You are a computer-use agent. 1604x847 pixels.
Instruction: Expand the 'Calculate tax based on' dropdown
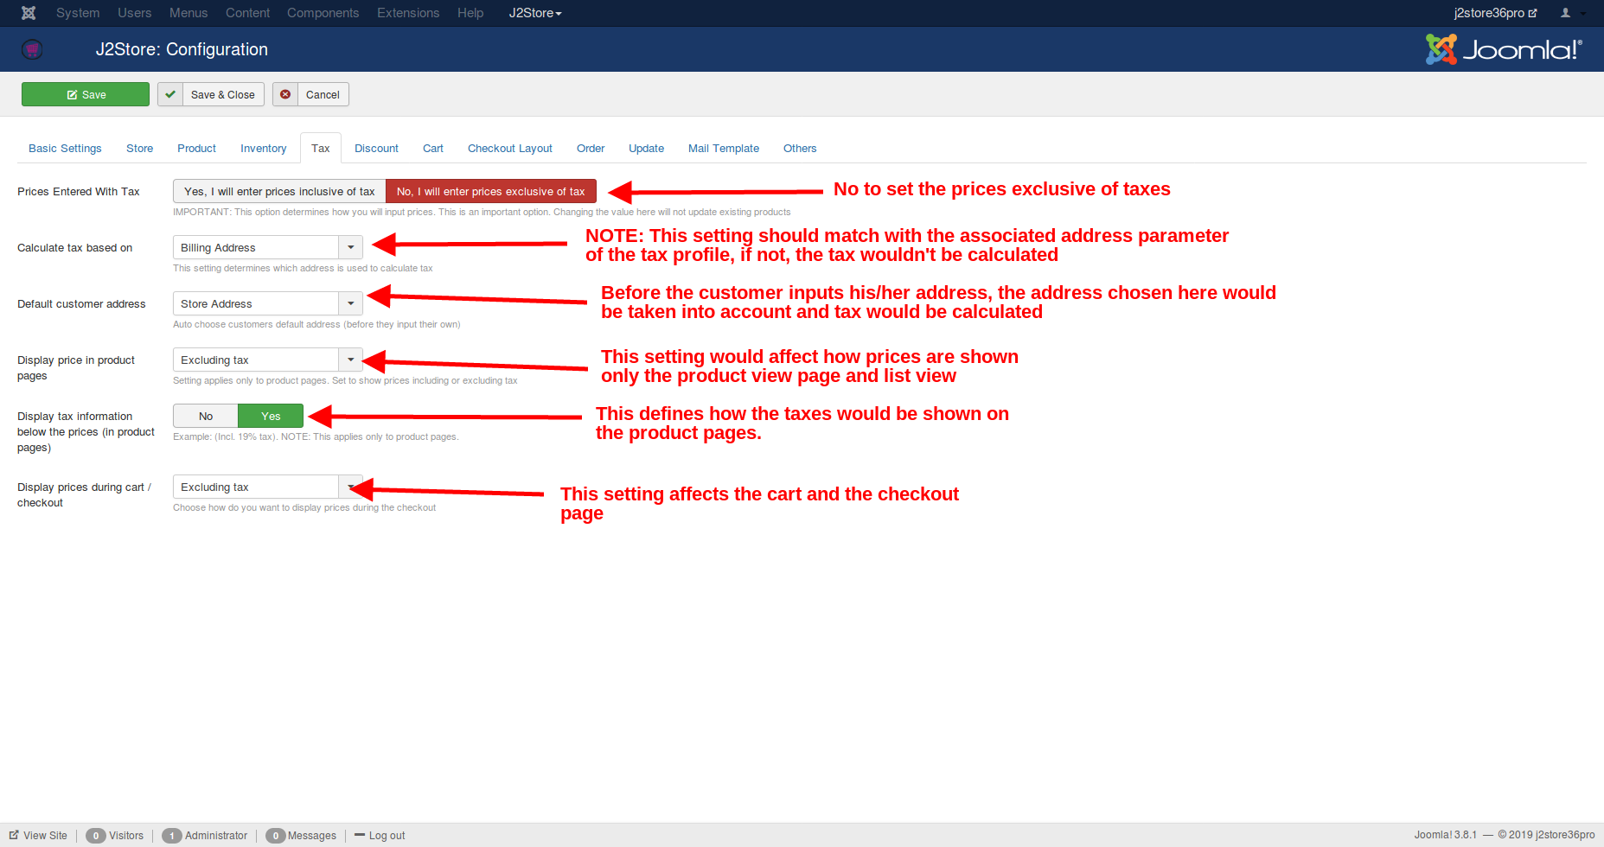tap(268, 248)
